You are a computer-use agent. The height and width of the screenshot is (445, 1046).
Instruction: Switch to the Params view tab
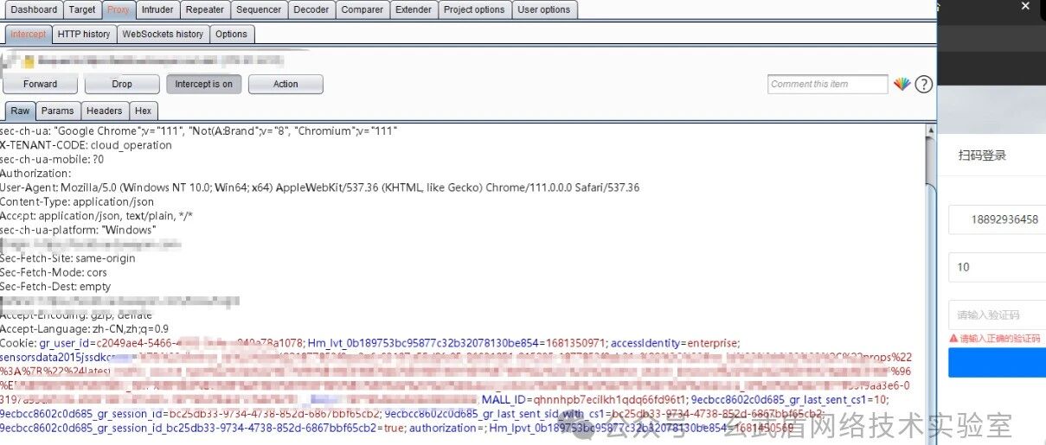pos(58,111)
